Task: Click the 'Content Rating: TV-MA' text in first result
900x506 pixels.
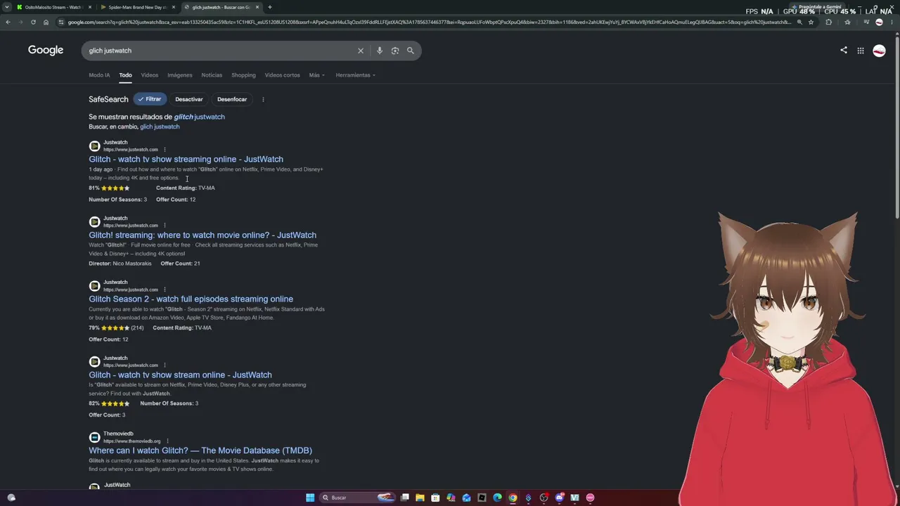Action: pos(186,188)
